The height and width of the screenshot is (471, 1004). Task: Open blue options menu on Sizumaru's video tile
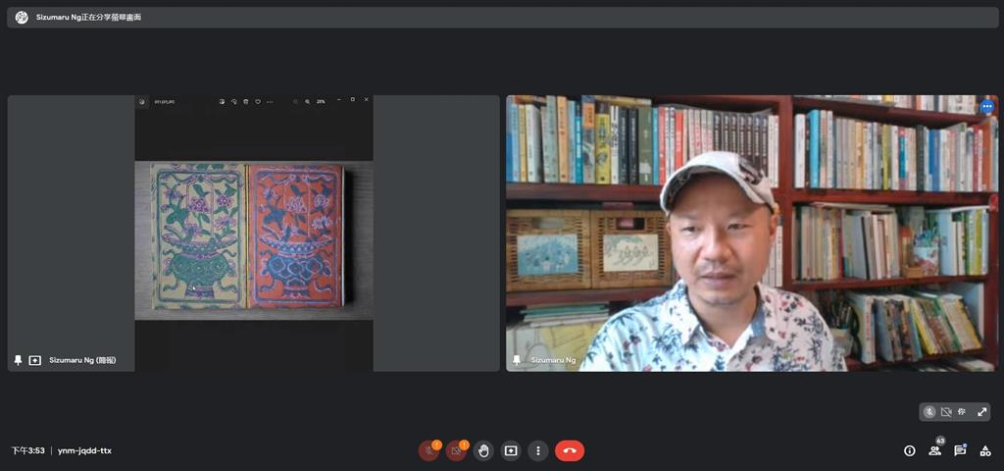[986, 106]
